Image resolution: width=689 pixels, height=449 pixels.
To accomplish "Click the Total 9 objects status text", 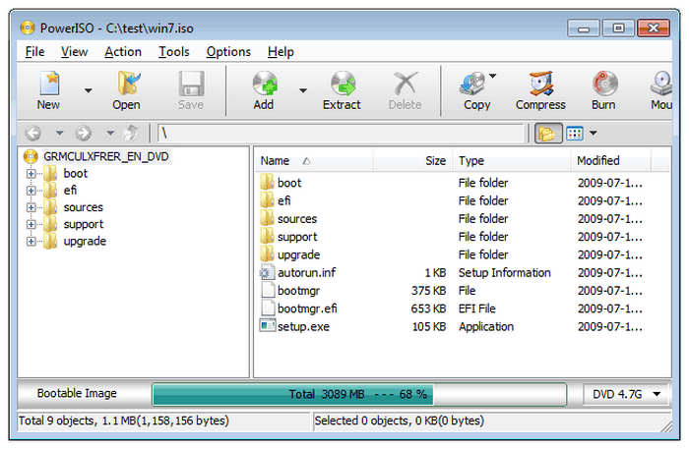I will coord(123,421).
